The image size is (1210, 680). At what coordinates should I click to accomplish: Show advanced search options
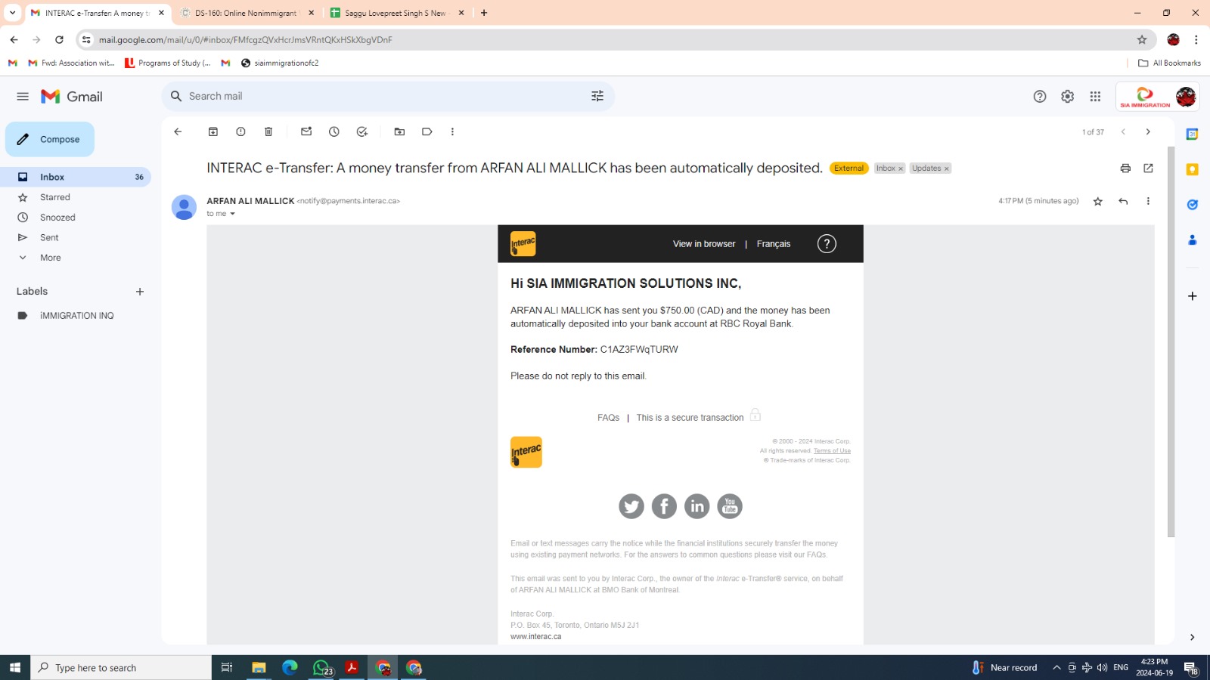[597, 96]
